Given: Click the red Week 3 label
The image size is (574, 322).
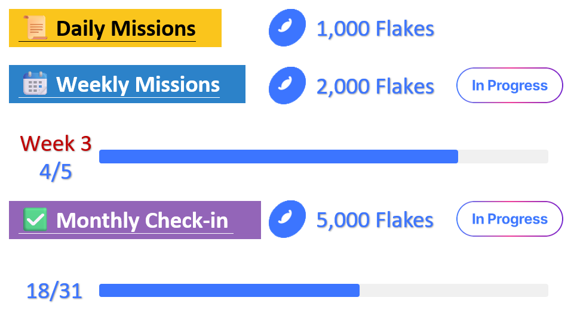Looking at the screenshot, I should [56, 143].
